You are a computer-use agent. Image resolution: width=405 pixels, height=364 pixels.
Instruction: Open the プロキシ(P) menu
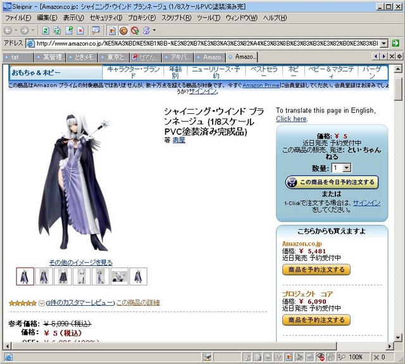142,18
